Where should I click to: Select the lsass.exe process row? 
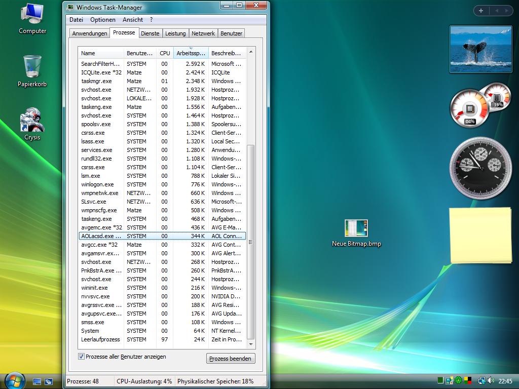(162, 141)
